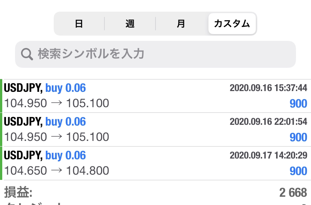Tap the green bar beside the first trade
This screenshot has height=205, width=311.
(1, 96)
